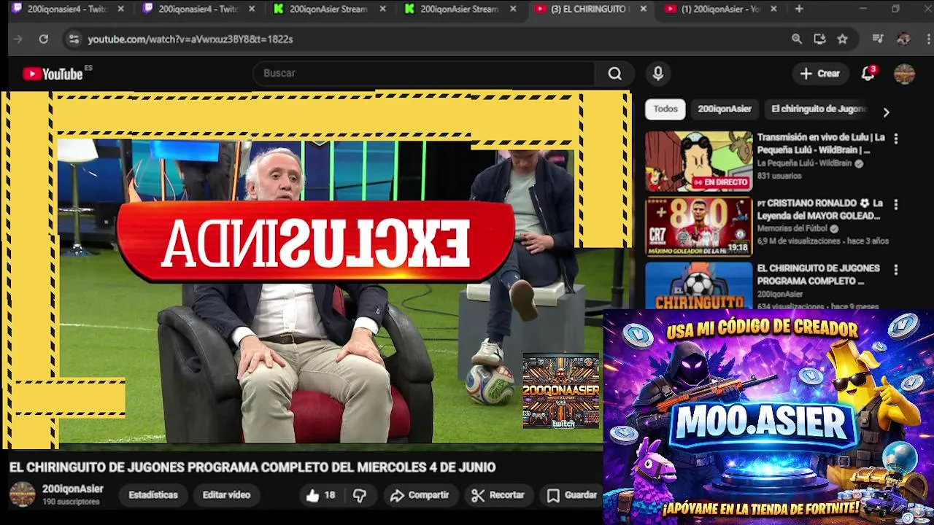Click Recortar to clip the video
Screen dimensions: 934x525
(x=498, y=495)
